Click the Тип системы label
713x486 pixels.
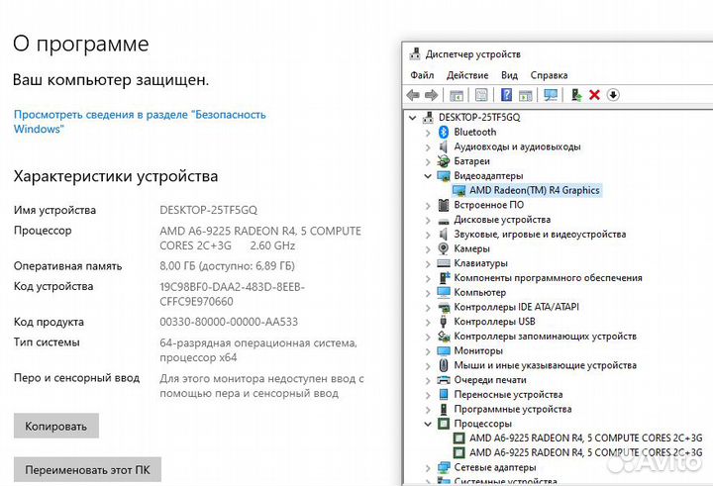[47, 342]
